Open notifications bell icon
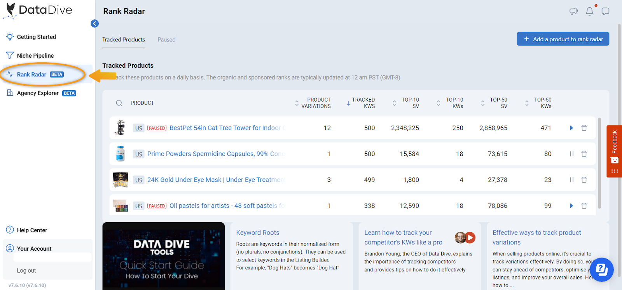Image resolution: width=622 pixels, height=290 pixels. (590, 11)
